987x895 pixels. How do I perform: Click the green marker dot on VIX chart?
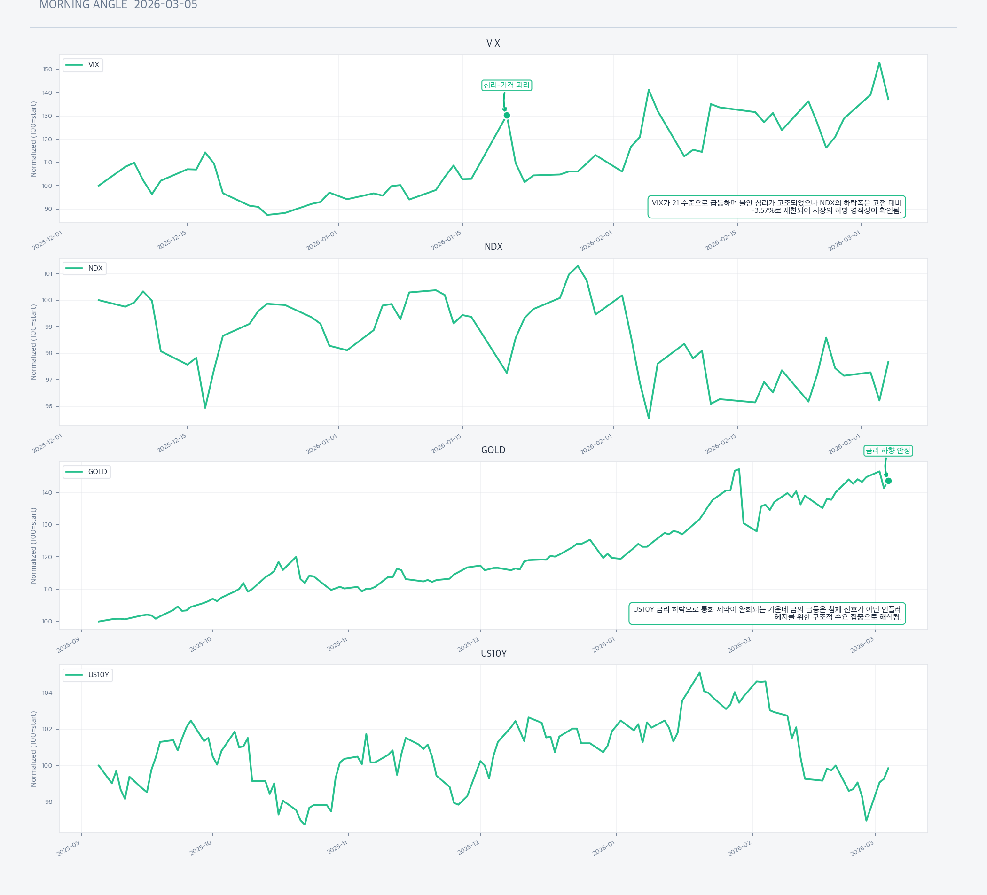507,116
